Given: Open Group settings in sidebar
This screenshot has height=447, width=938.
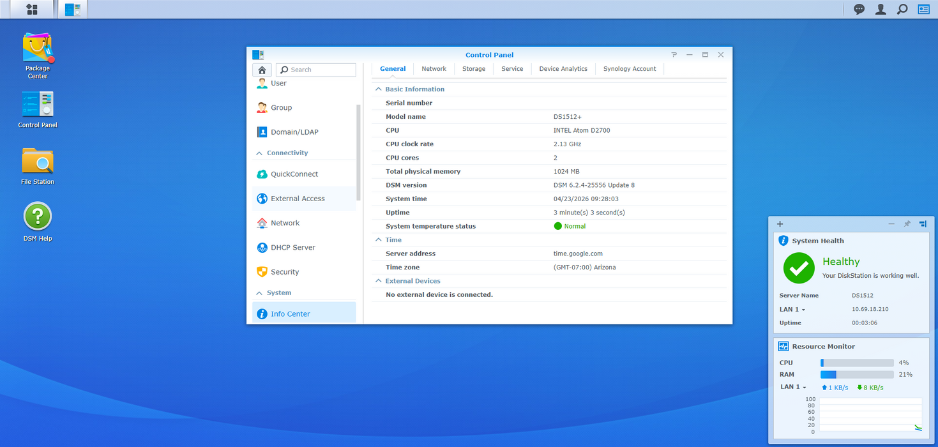Looking at the screenshot, I should point(304,107).
